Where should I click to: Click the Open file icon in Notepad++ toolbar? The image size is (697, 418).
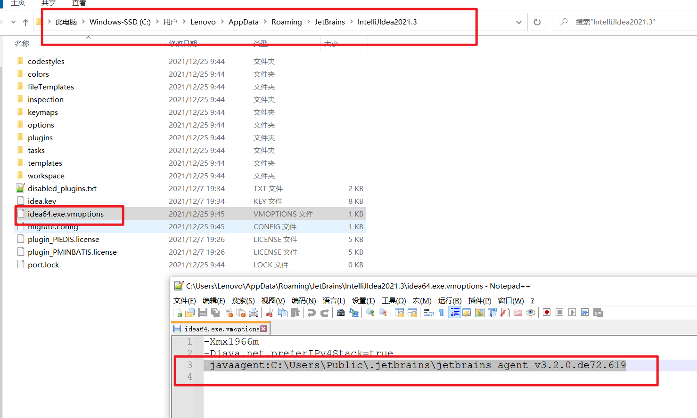coord(190,313)
